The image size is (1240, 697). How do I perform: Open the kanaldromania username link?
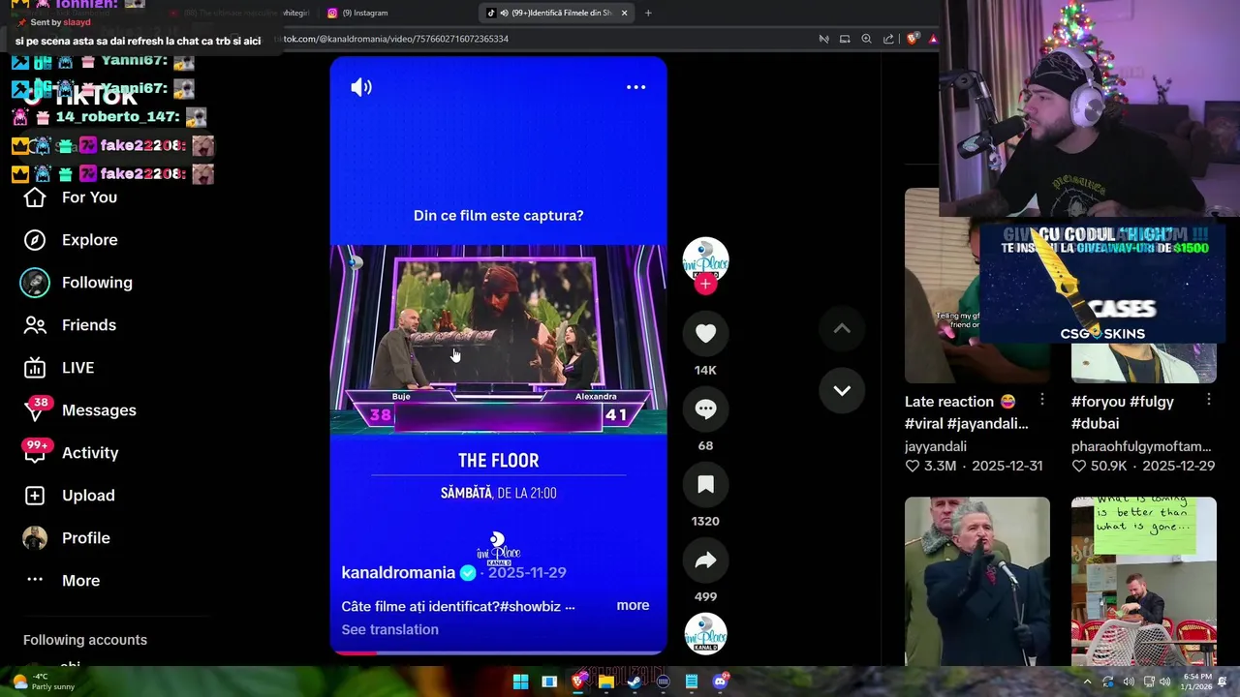398,573
